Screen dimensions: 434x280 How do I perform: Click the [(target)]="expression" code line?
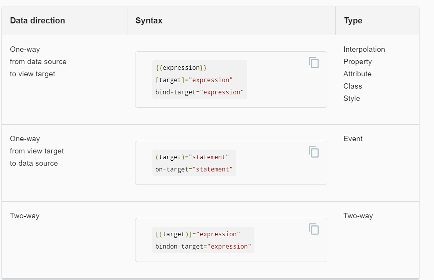(198, 234)
